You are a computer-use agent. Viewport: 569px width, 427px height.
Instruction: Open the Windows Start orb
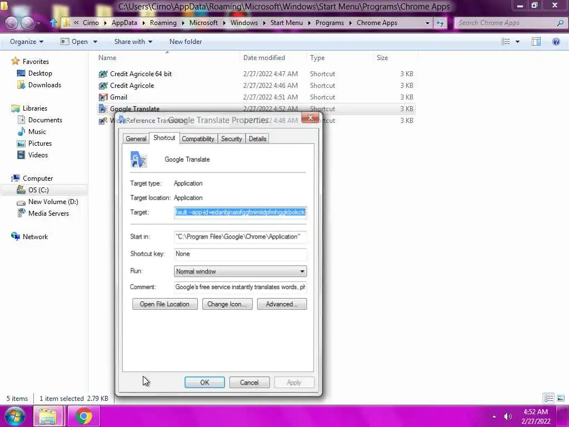click(x=14, y=416)
